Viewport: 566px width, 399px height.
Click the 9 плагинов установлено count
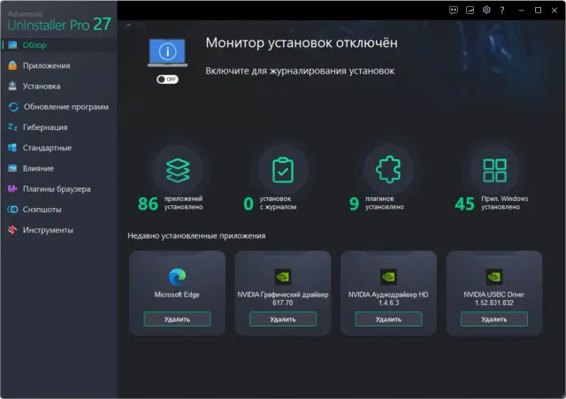[x=377, y=203]
